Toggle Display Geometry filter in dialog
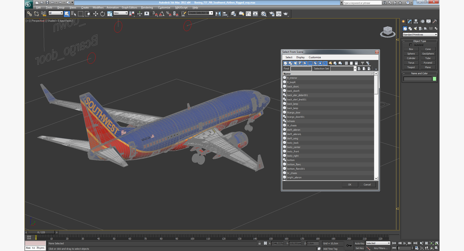 (x=285, y=63)
